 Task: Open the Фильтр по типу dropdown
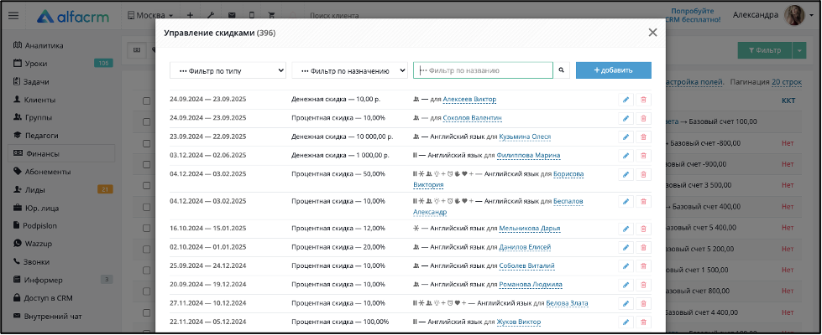point(228,70)
